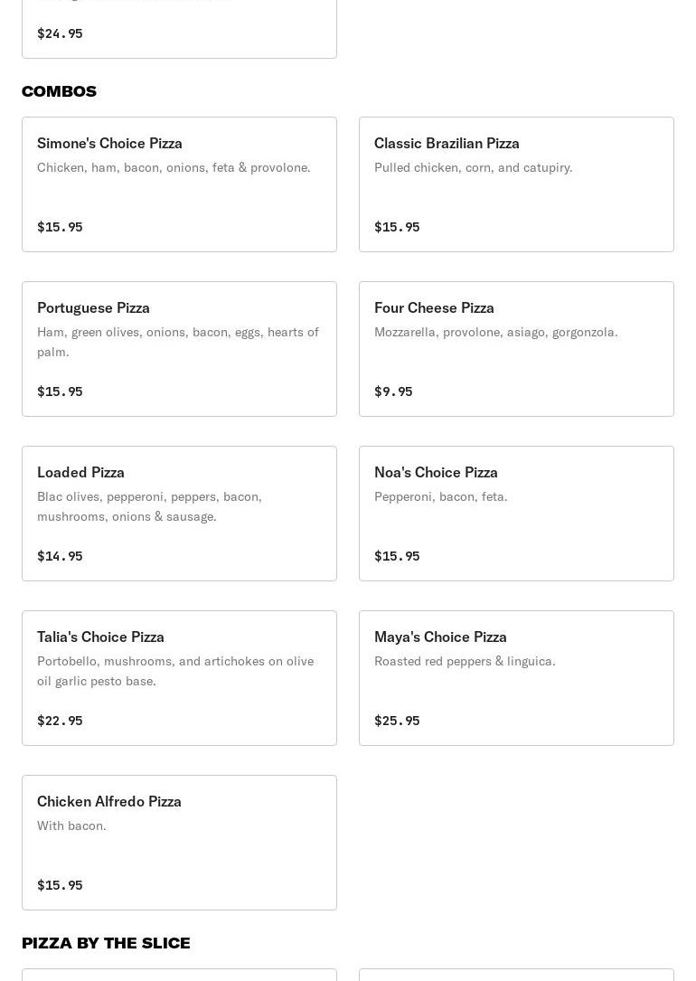696x981 pixels.
Task: Click the 'With bacon.' description text
Action: coord(71,825)
